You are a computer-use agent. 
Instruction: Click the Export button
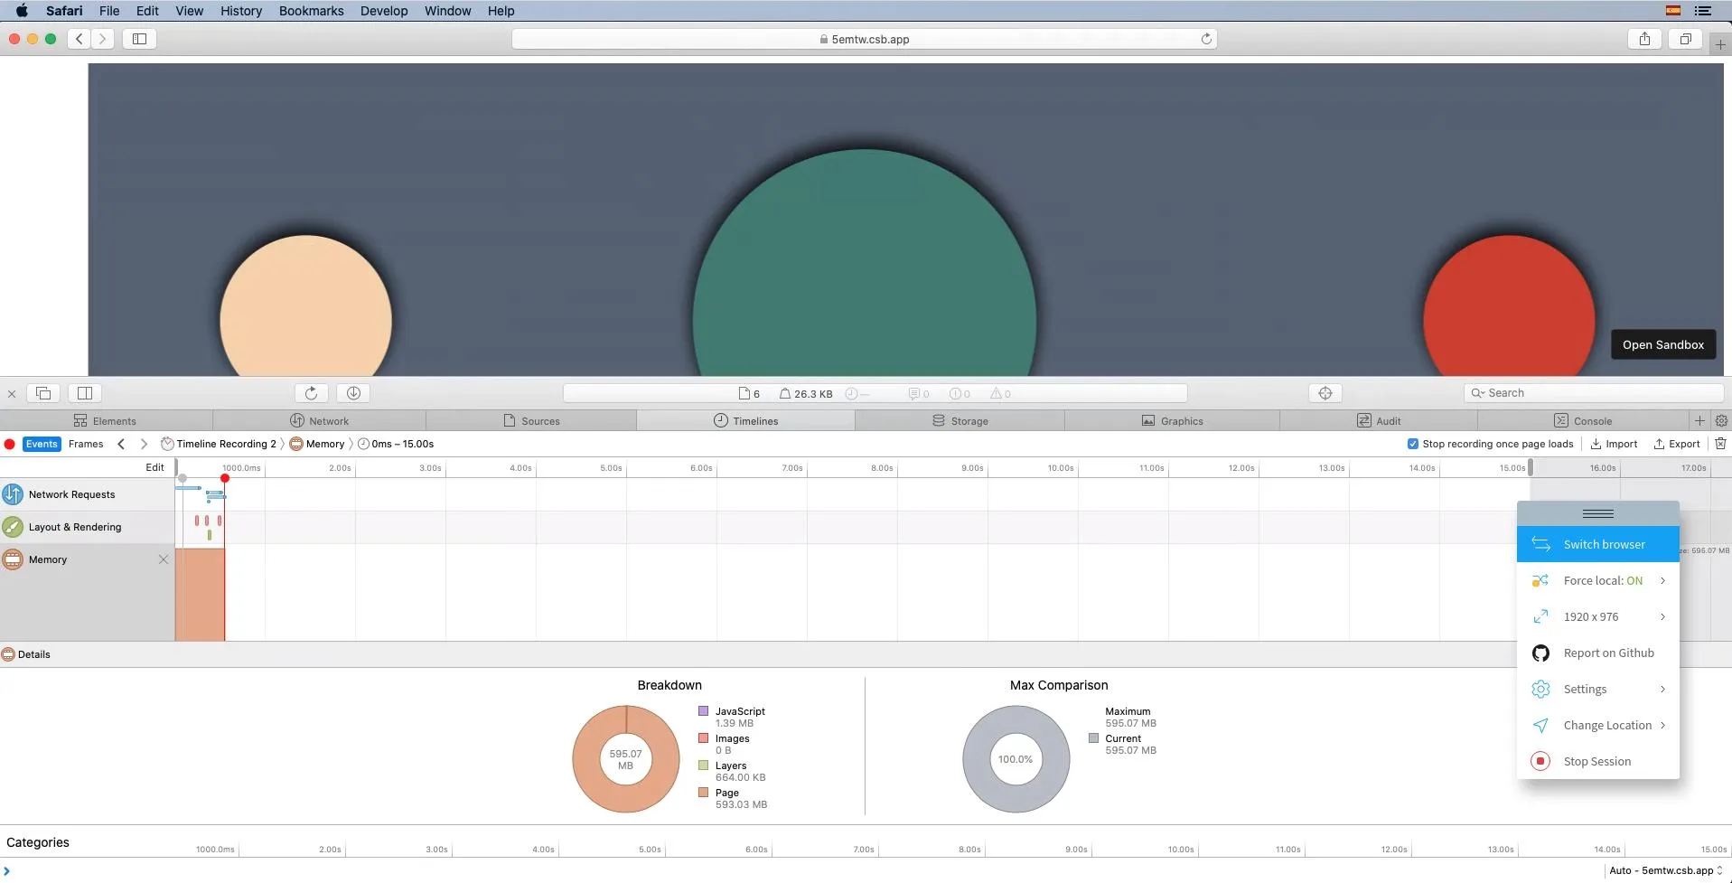coord(1676,444)
